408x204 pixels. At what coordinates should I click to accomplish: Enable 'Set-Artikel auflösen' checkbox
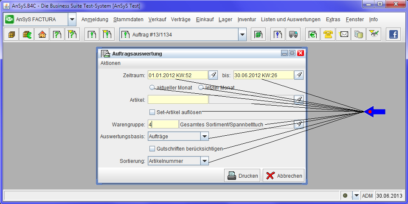152,112
